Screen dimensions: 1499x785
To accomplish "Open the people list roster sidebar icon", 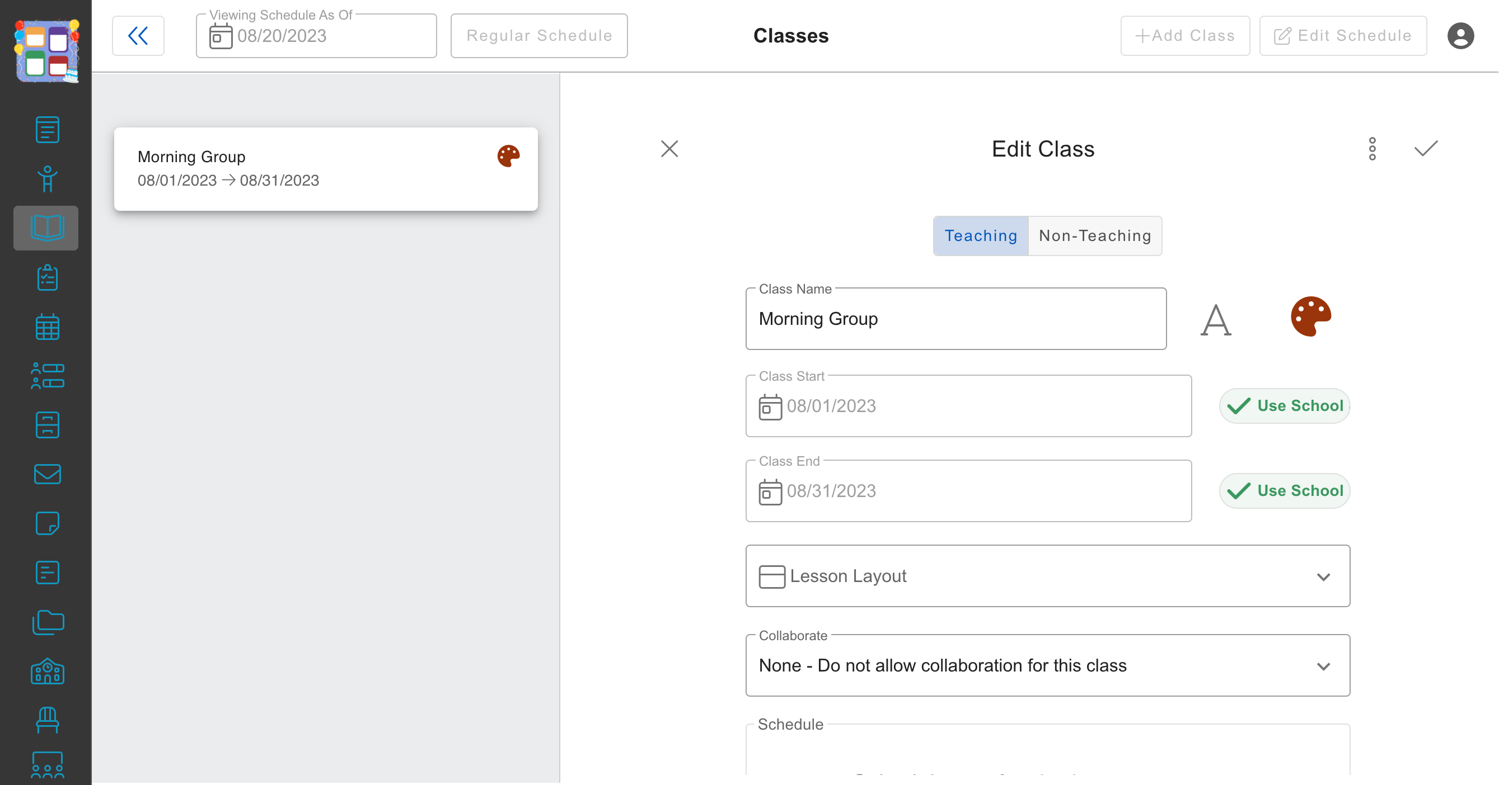I will 47,376.
